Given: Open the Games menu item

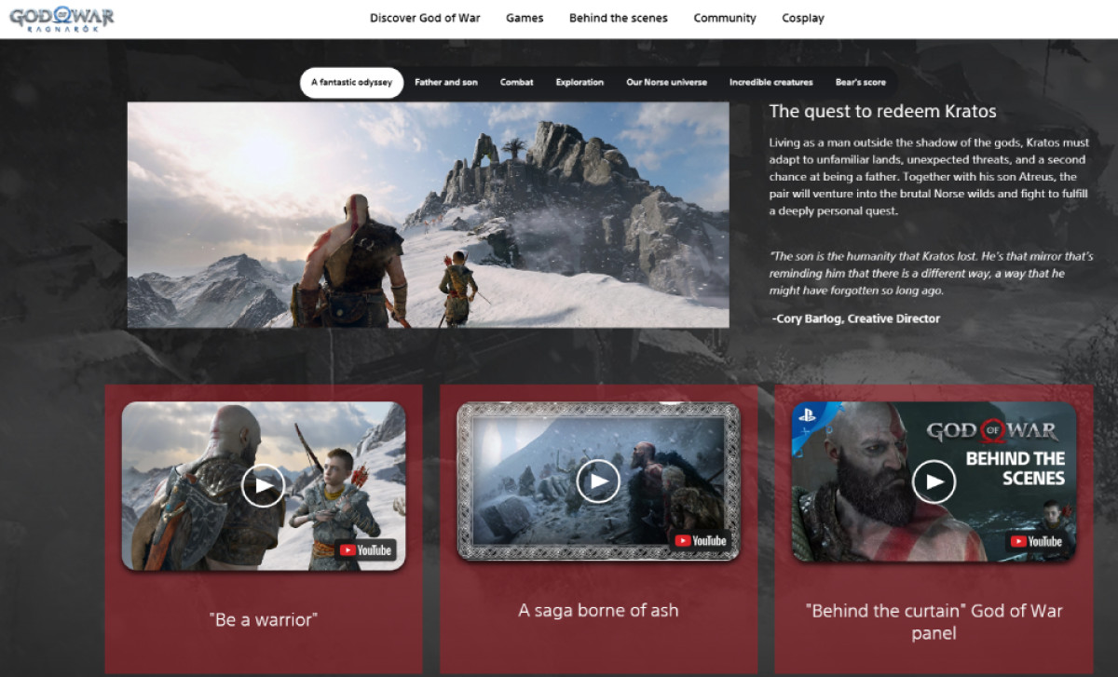Looking at the screenshot, I should pos(525,18).
